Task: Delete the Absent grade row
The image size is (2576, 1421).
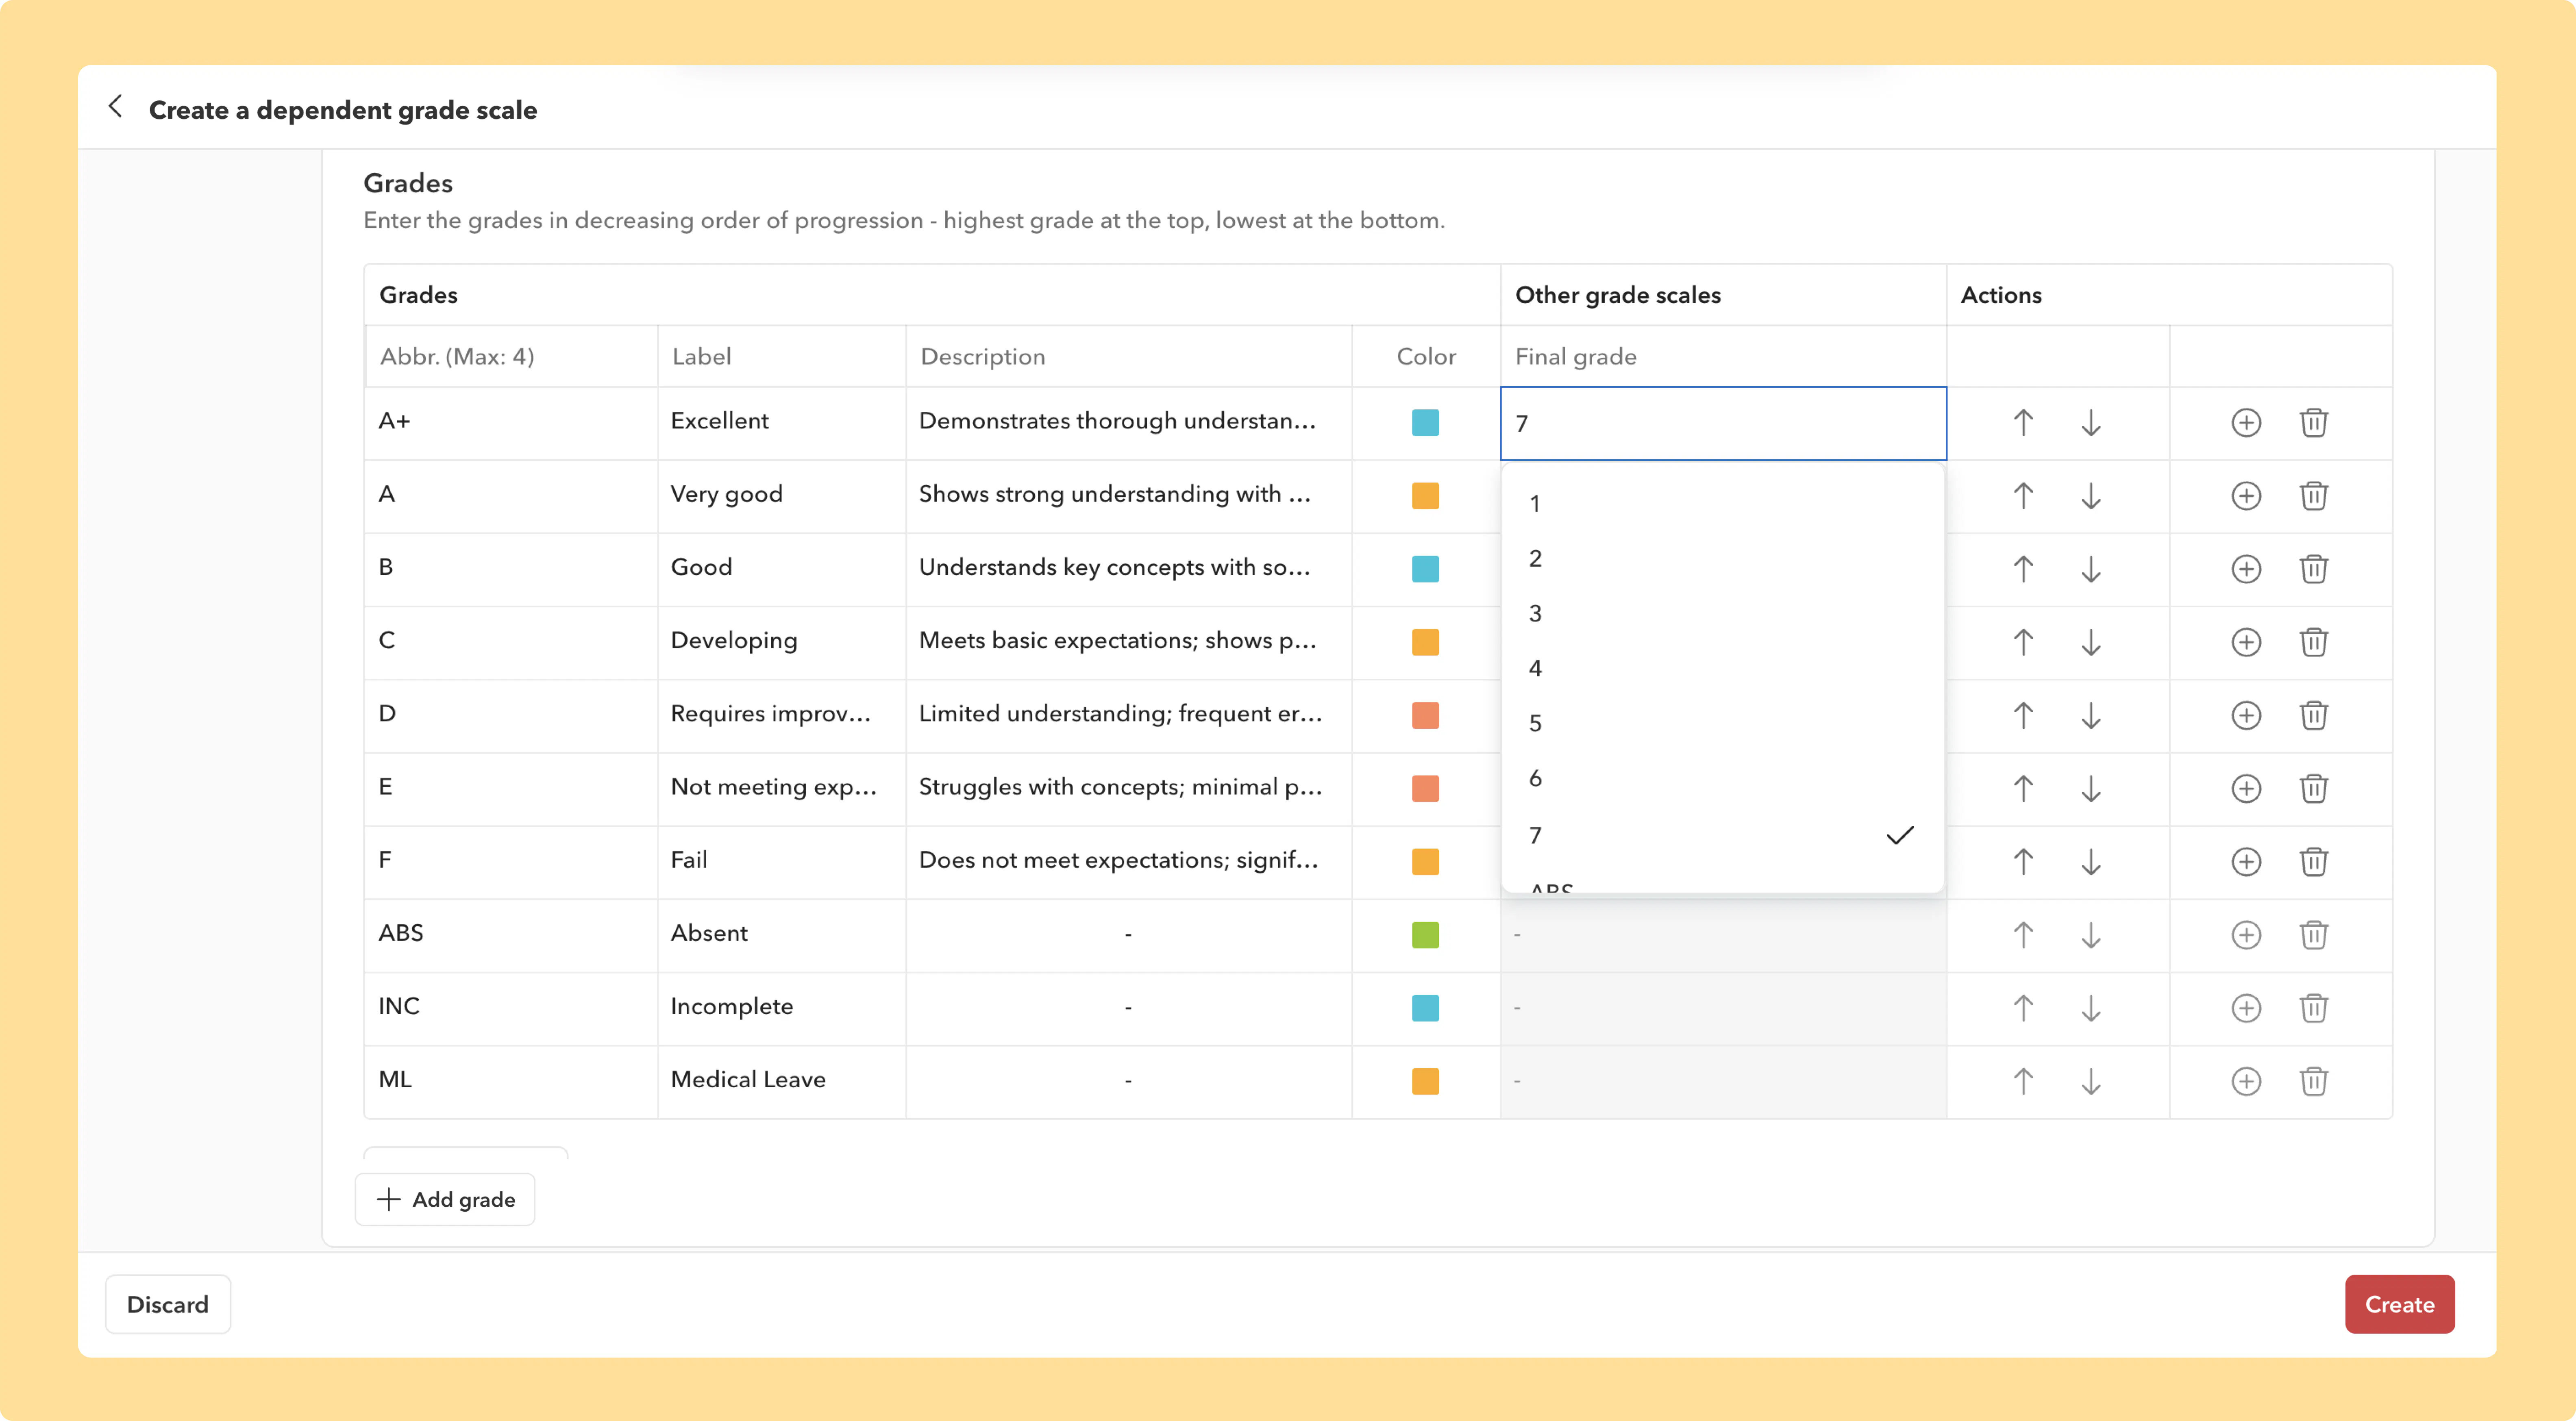Action: [x=2314, y=935]
